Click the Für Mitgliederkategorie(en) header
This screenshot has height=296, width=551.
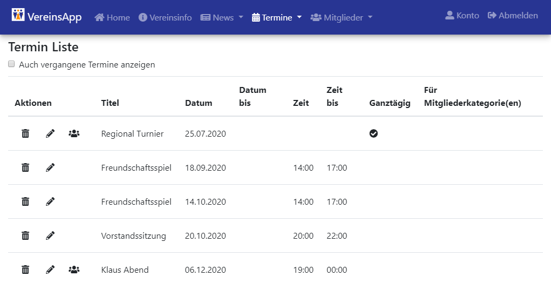click(x=472, y=97)
